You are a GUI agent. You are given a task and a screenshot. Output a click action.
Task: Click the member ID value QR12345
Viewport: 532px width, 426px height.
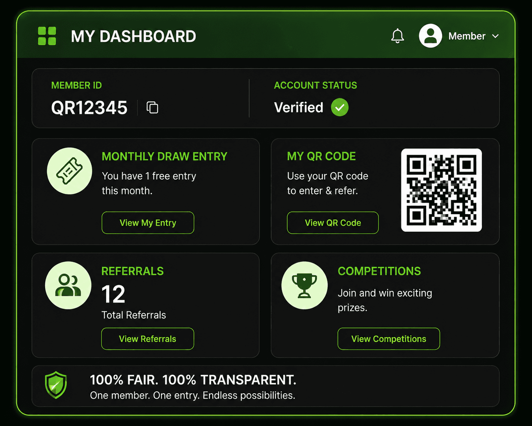[89, 108]
